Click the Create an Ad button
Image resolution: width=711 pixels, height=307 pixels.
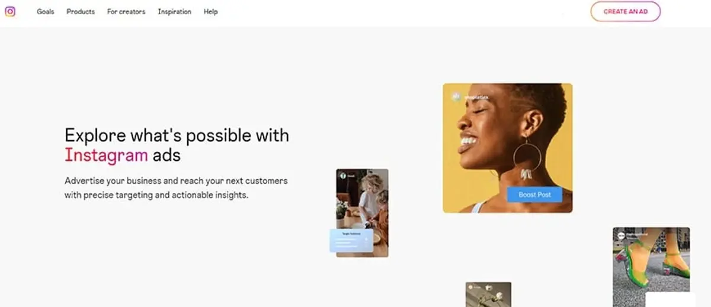point(625,11)
